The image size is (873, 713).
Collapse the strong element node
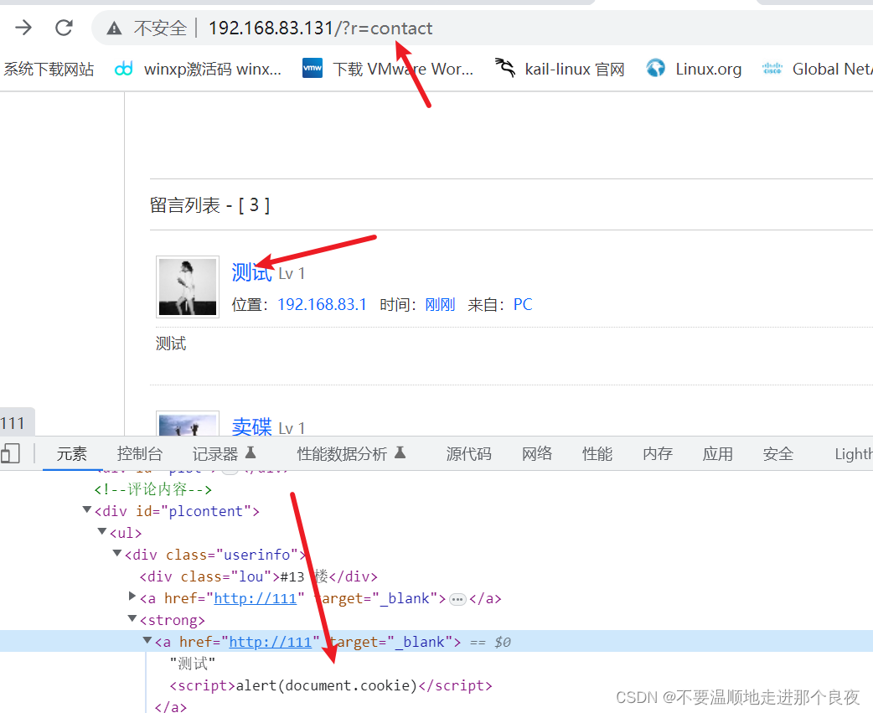point(132,618)
